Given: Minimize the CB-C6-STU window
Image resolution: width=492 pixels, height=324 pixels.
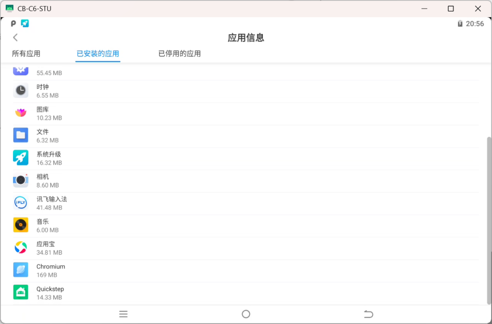Looking at the screenshot, I should point(424,9).
